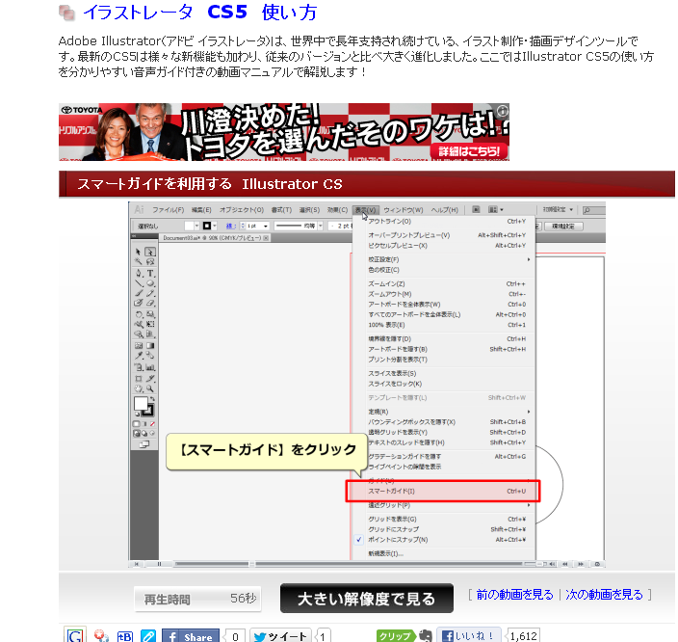The image size is (678, 642).
Task: Open the 前の動画を見る link
Action: [x=514, y=595]
